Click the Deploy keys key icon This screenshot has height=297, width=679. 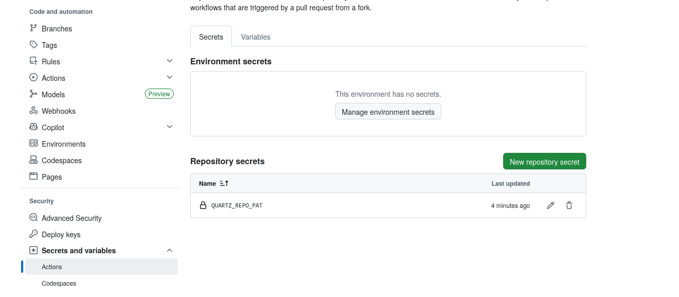34,234
